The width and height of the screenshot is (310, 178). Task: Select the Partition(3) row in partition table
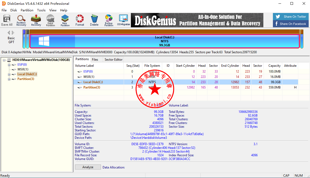[186, 87]
